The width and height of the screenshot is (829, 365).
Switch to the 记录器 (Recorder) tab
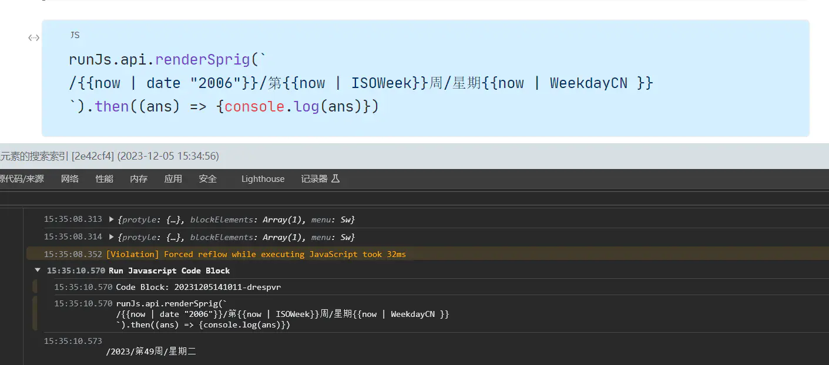[x=314, y=179]
